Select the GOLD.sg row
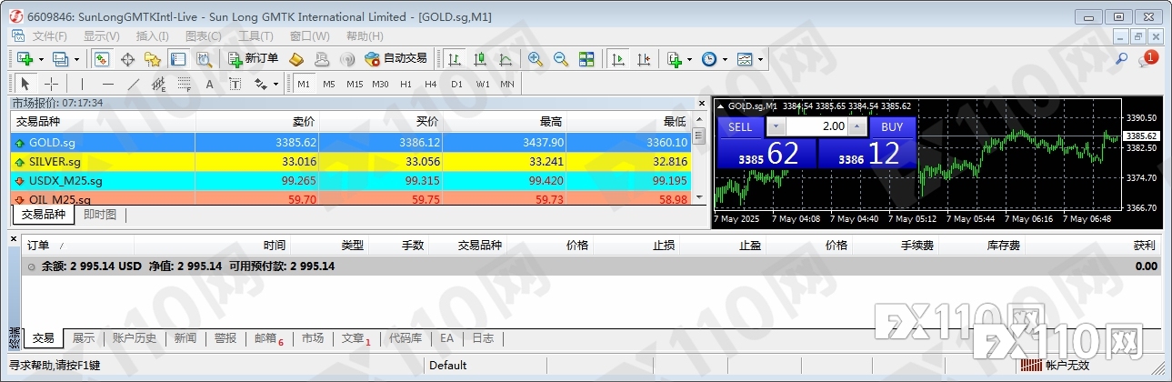Viewport: 1172px width, 382px height. pyautogui.click(x=351, y=142)
